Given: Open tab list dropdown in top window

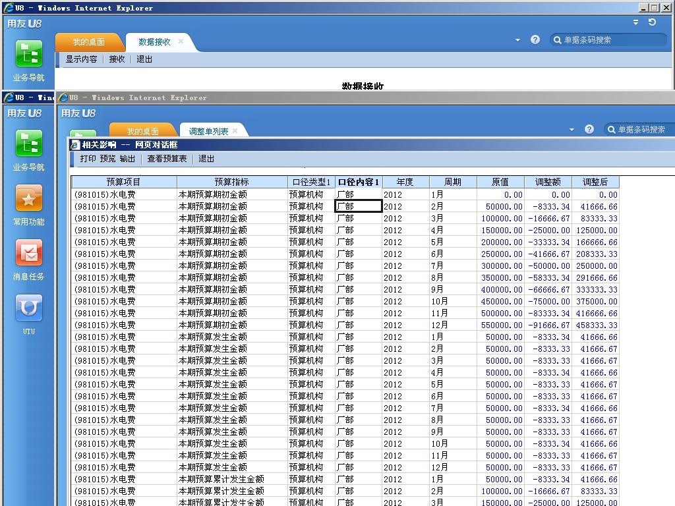Looking at the screenshot, I should click(518, 40).
